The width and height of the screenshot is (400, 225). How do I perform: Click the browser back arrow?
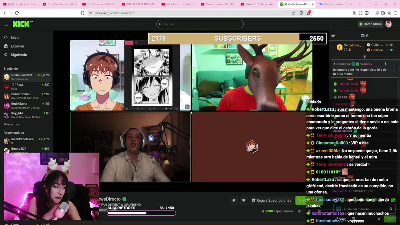point(5,13)
